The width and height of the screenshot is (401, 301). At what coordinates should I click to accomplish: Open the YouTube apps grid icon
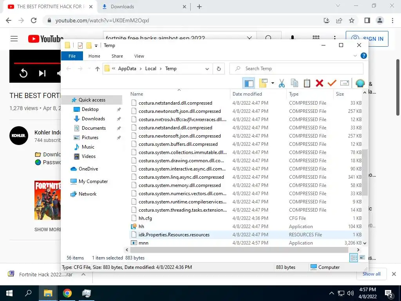coord(316,38)
